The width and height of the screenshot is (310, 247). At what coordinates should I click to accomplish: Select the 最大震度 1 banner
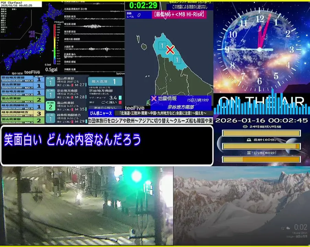pyautogui.click(x=105, y=81)
